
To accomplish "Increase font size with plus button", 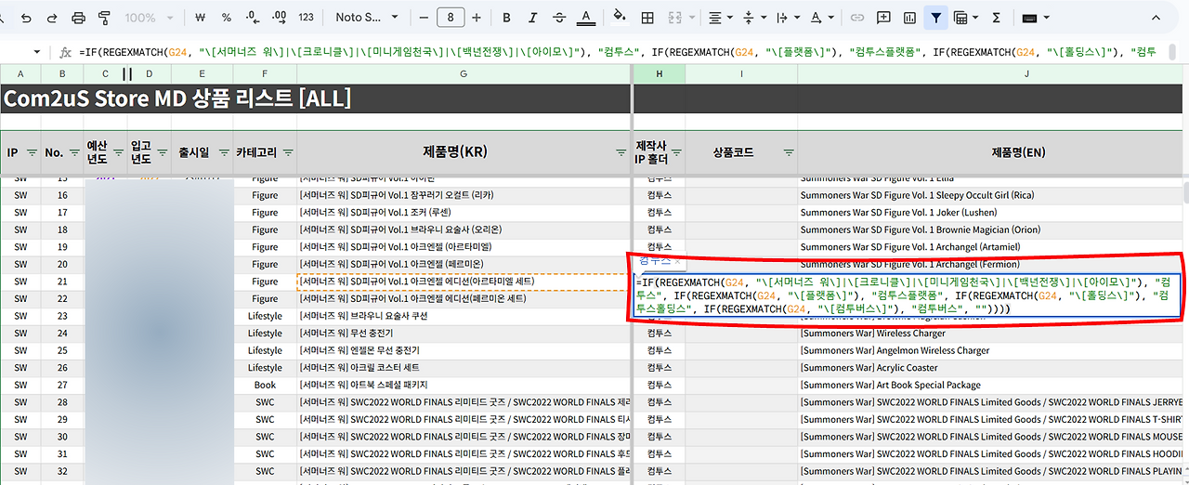I will 477,18.
